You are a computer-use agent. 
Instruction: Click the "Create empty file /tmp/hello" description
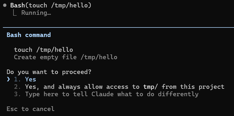coord(66,57)
